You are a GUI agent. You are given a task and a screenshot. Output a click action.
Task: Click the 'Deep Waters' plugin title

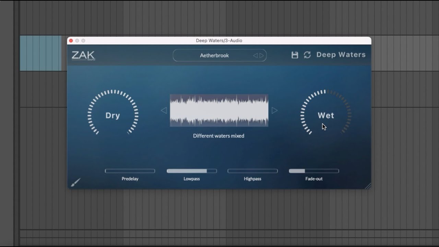[341, 55]
